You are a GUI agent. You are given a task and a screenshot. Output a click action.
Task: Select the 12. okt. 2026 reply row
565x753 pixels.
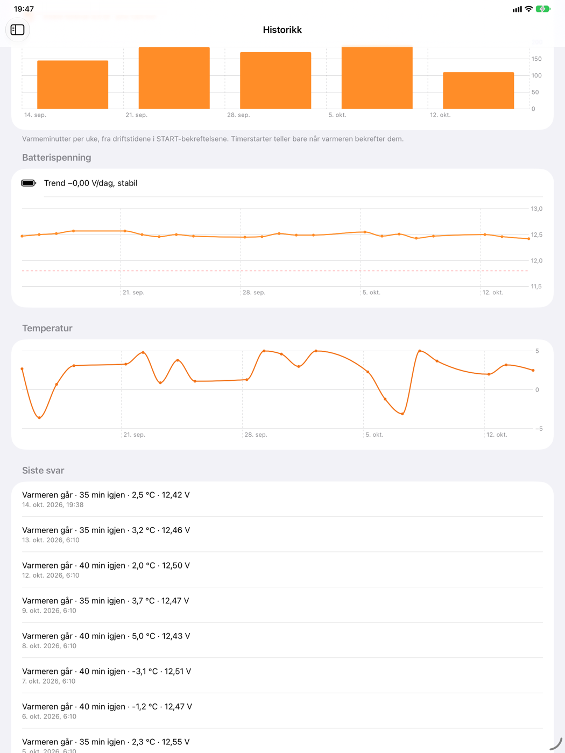(x=282, y=570)
